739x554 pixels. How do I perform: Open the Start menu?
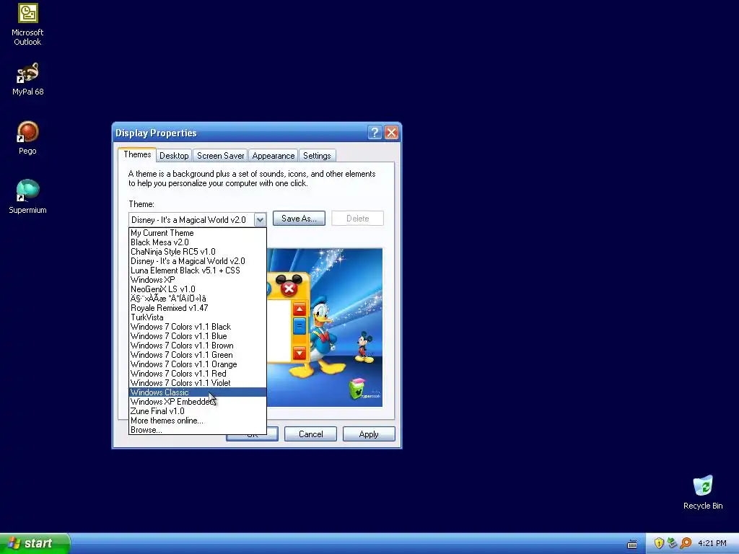[35, 543]
